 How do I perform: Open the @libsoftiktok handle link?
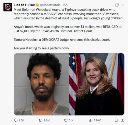(50, 5)
